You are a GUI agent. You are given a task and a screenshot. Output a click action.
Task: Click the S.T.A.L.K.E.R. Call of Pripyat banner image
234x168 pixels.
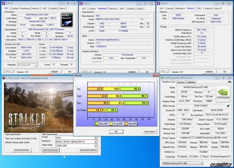(38, 107)
